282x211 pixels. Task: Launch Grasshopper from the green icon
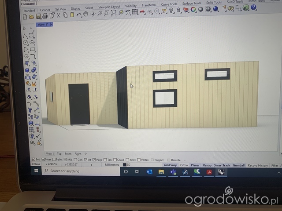(x=246, y=7)
